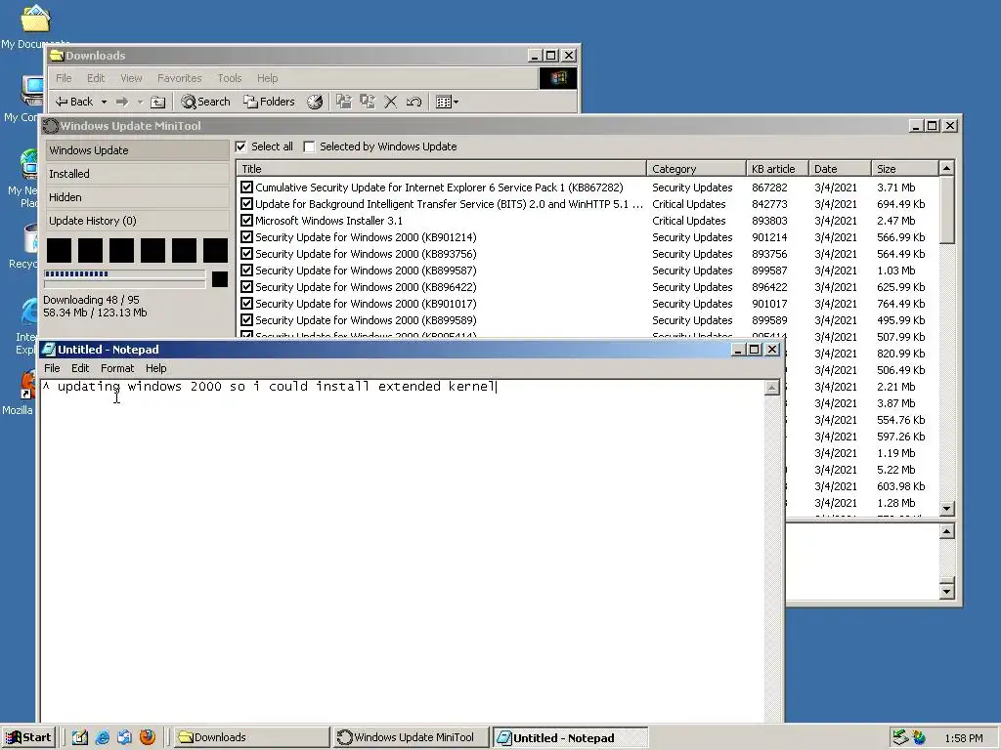Viewport: 1001px width, 750px height.
Task: Click KB article cell 842773
Action: point(769,204)
